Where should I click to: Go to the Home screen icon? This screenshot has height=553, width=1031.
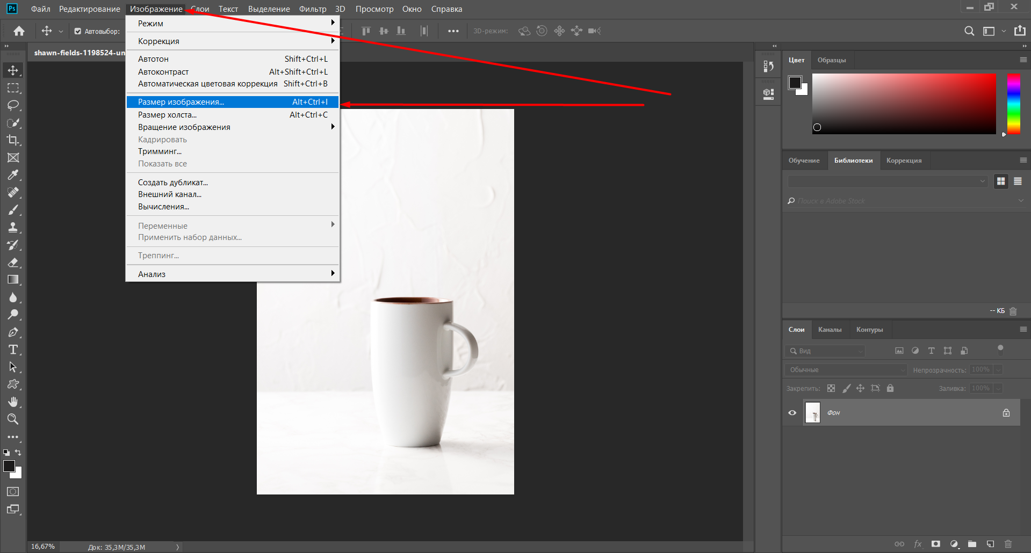pyautogui.click(x=19, y=31)
